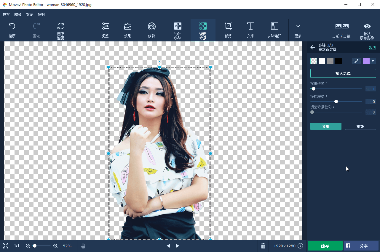Select the 調整 adjust tool

click(x=105, y=27)
